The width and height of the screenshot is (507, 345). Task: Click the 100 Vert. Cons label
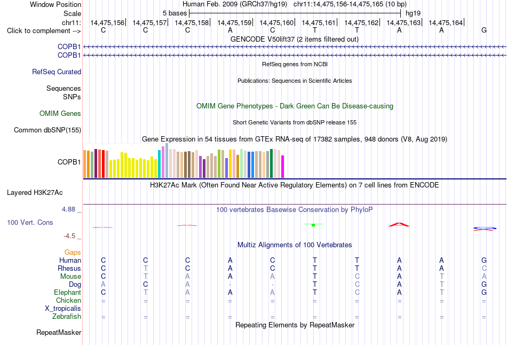tap(30, 222)
